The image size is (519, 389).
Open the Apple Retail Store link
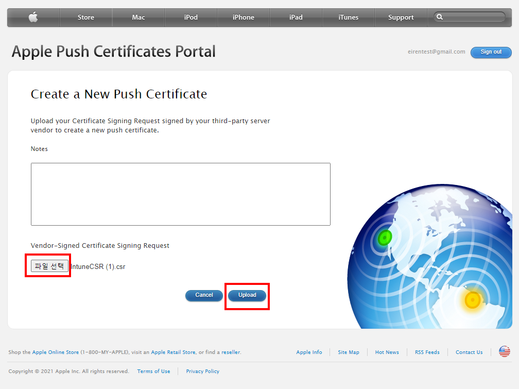click(173, 352)
